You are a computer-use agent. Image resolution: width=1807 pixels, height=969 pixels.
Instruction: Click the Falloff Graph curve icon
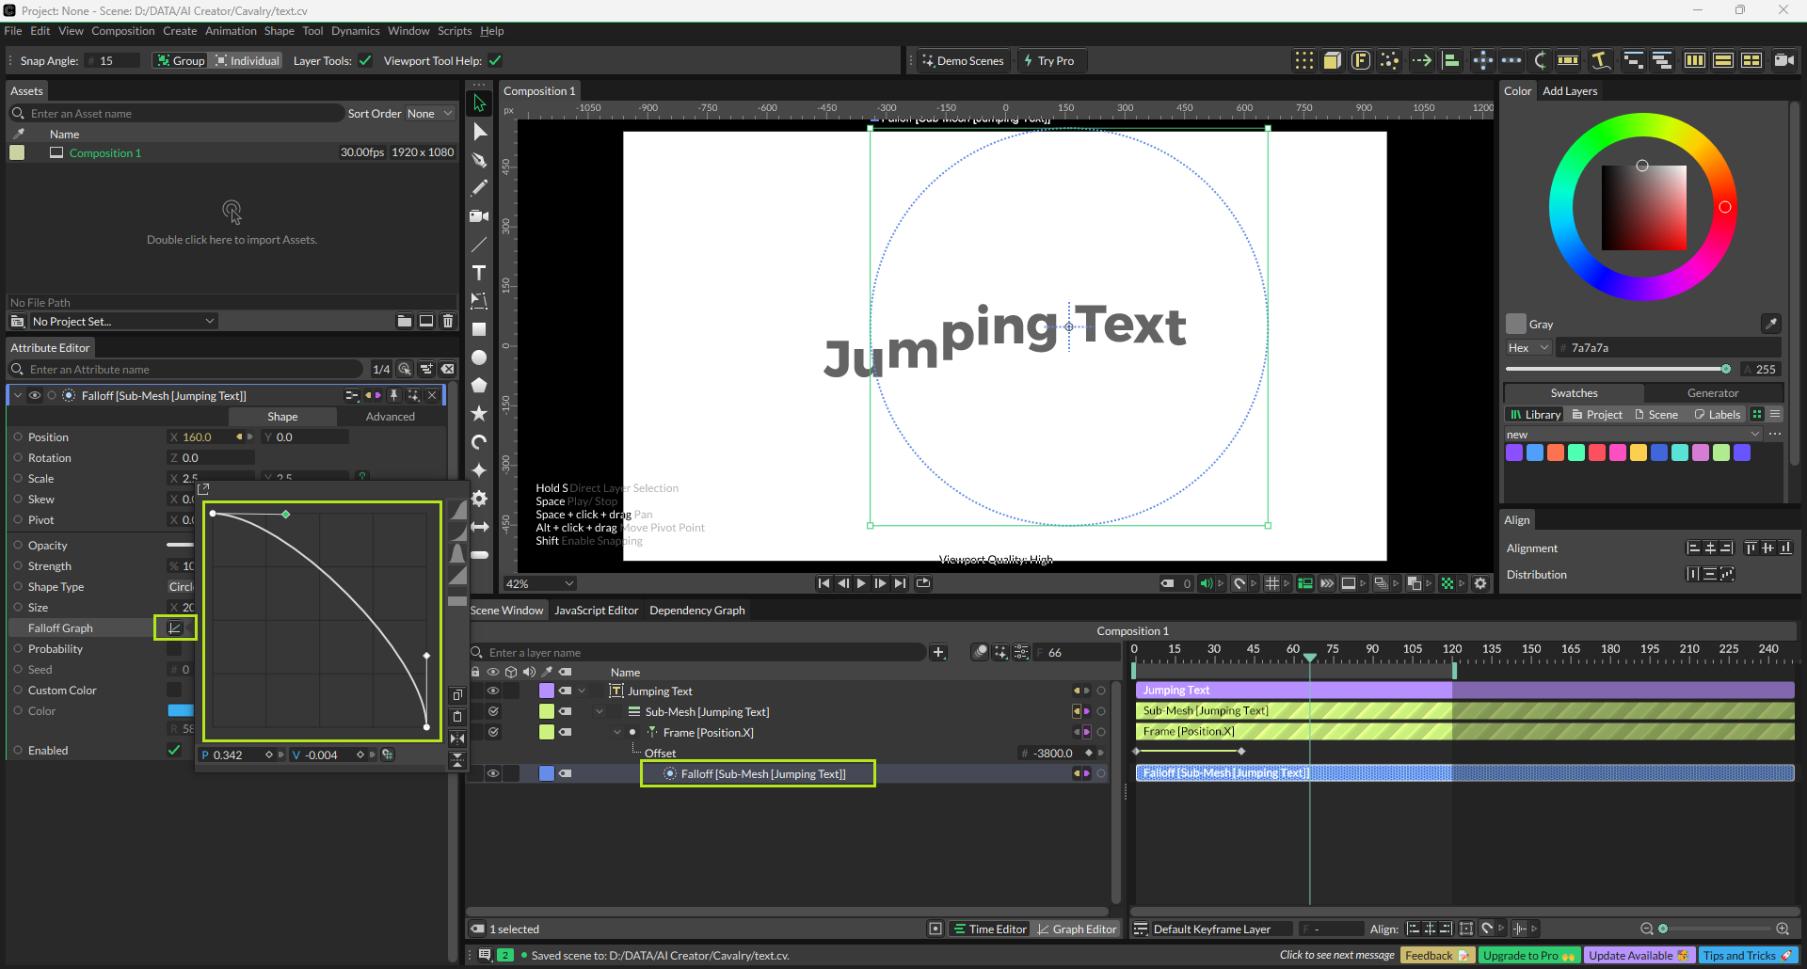click(174, 628)
